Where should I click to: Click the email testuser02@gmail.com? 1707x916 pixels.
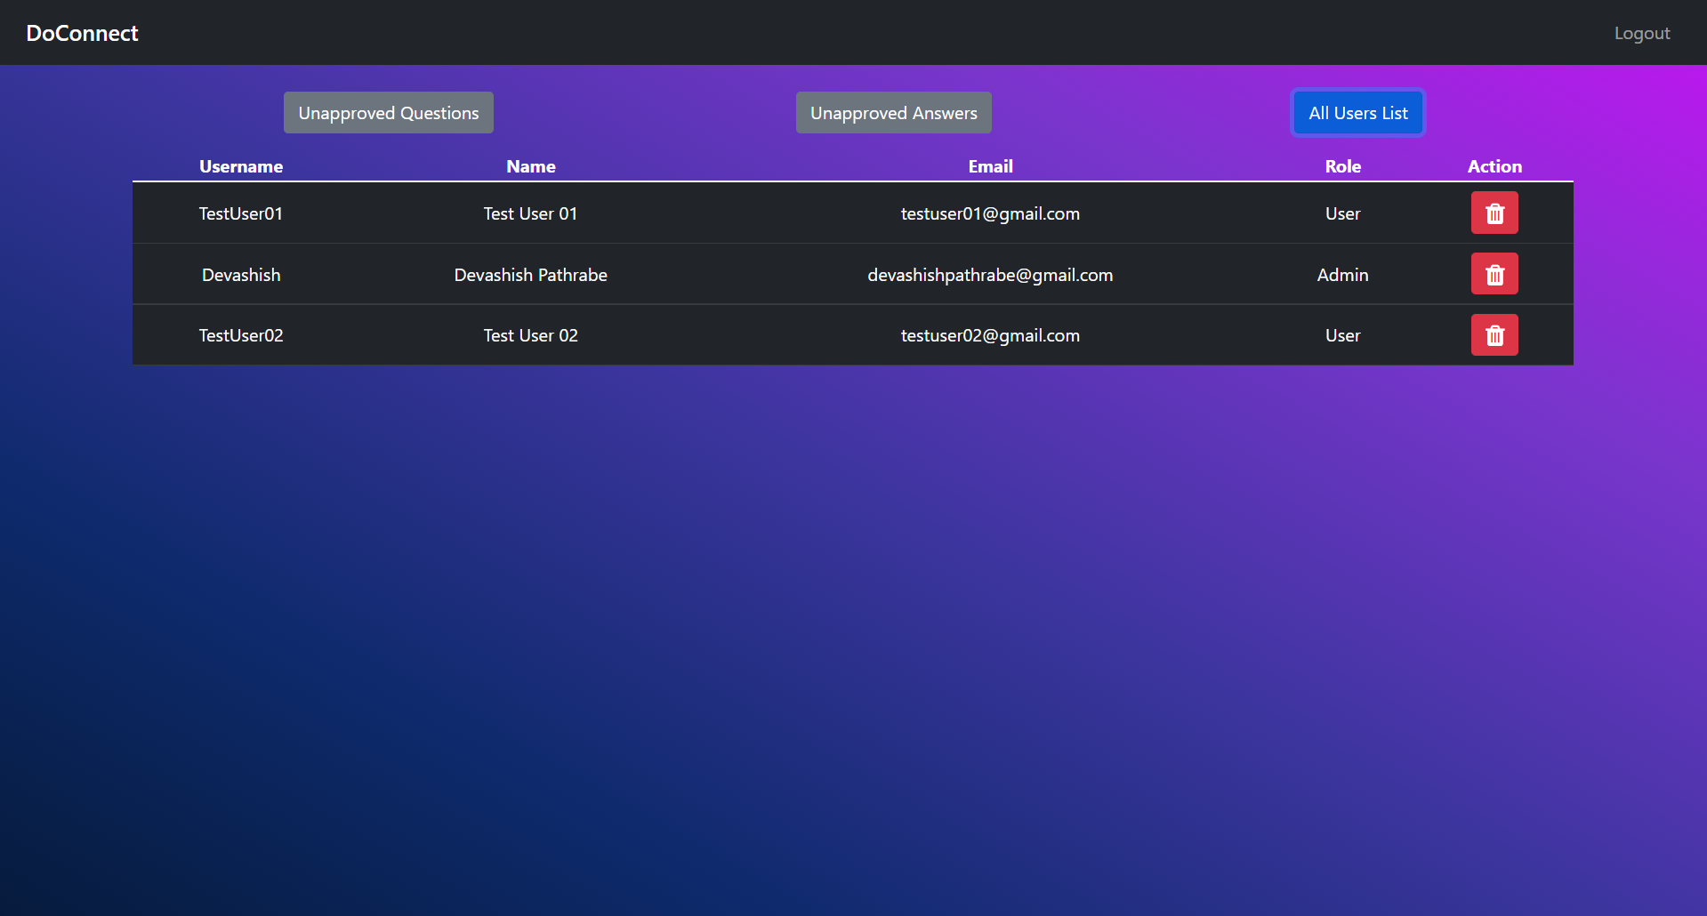[990, 335]
